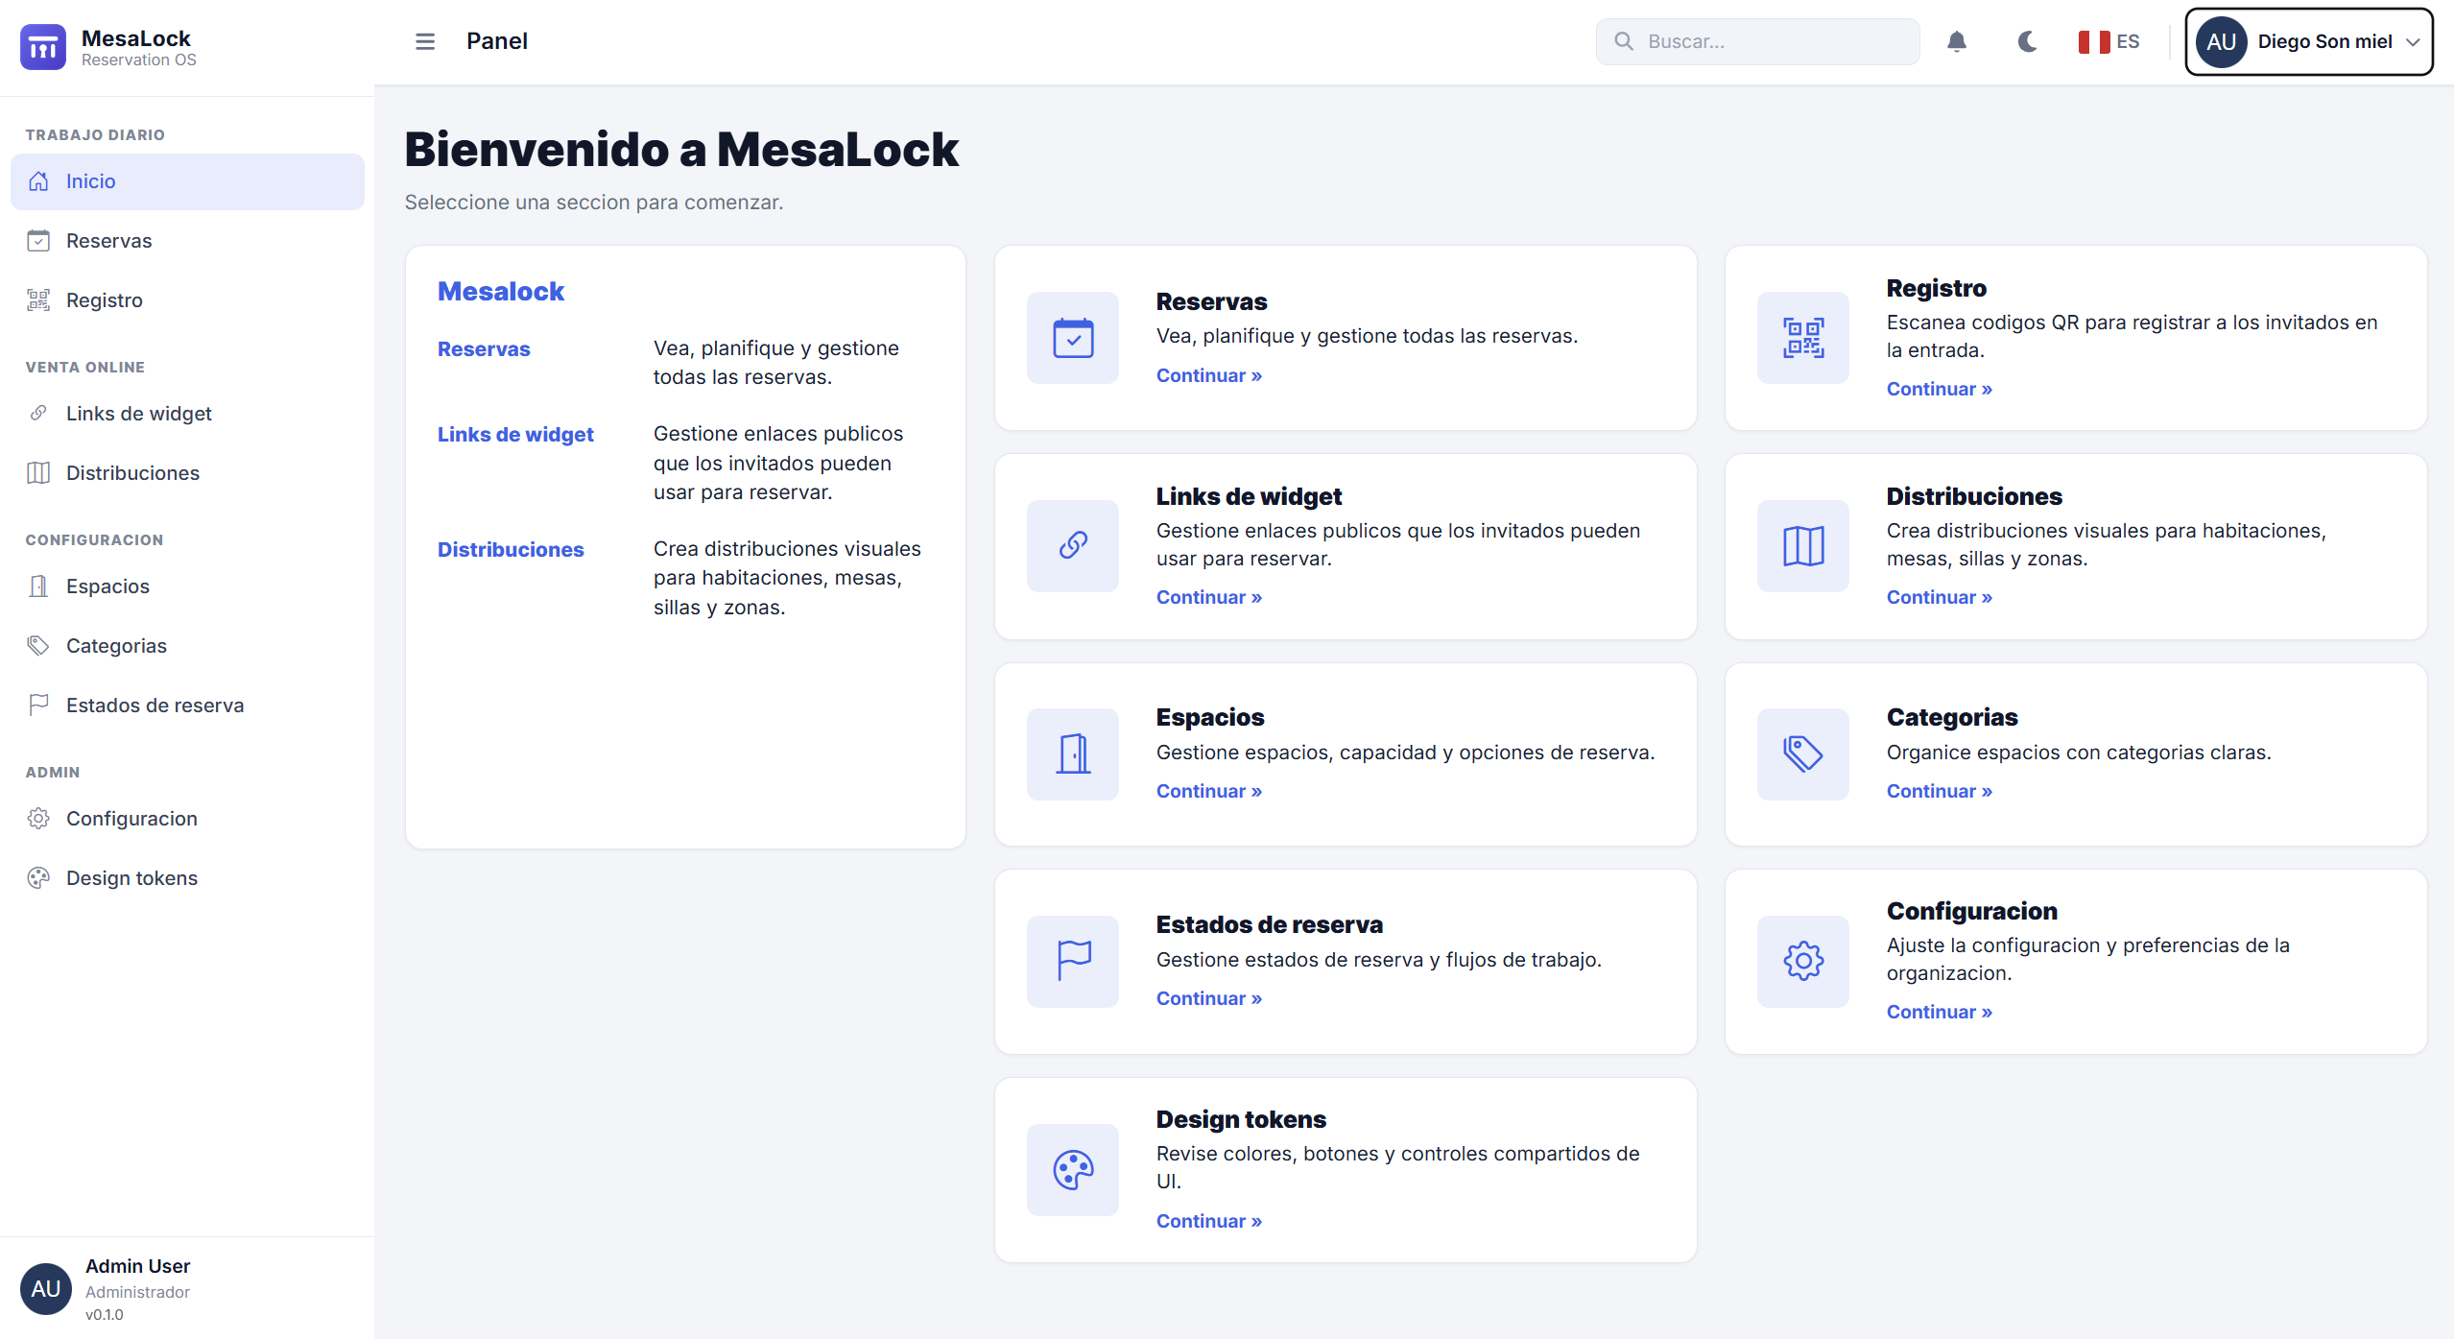Open Diego Son miel user dropdown
The height and width of the screenshot is (1339, 2454).
pyautogui.click(x=2309, y=41)
